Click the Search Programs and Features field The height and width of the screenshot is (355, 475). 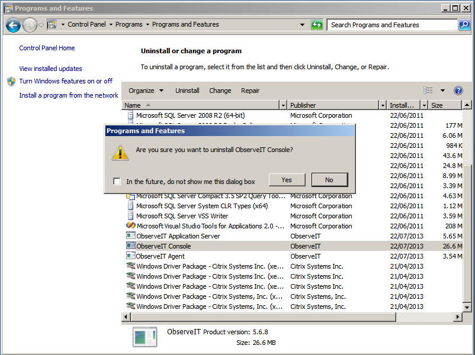coord(391,25)
